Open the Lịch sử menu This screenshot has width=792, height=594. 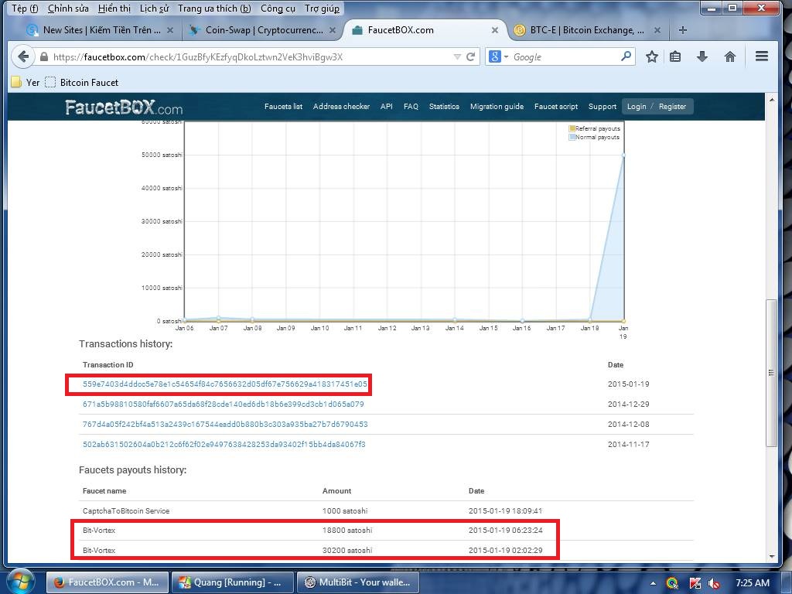coord(154,9)
